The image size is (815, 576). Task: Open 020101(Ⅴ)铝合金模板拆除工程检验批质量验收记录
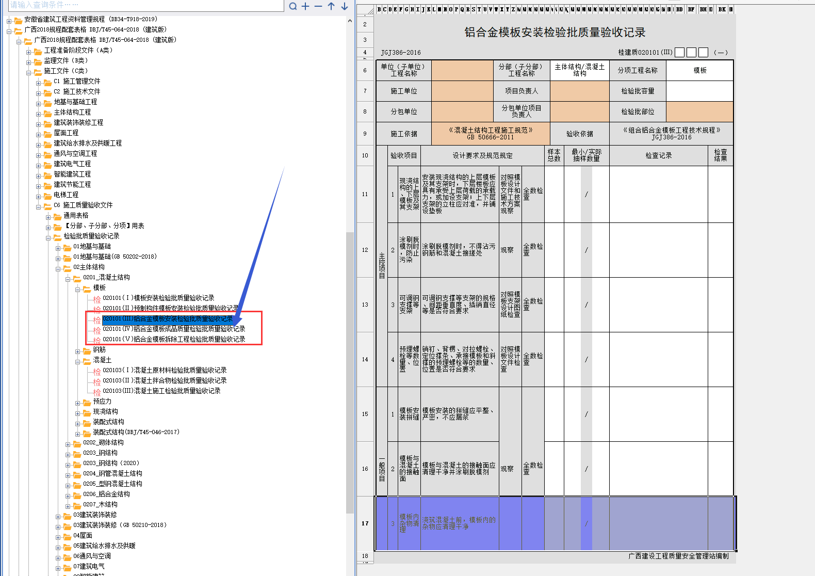174,339
